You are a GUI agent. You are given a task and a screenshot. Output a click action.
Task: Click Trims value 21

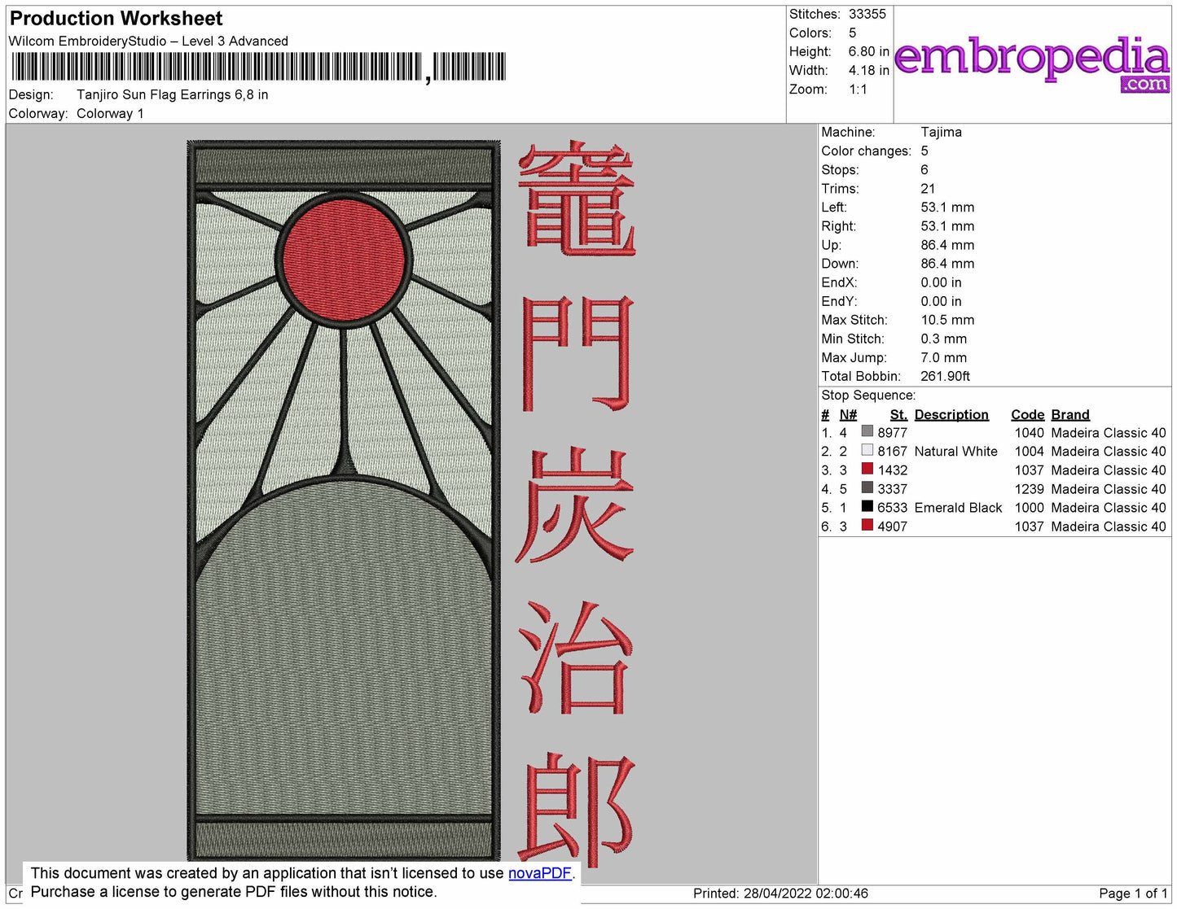click(x=929, y=188)
